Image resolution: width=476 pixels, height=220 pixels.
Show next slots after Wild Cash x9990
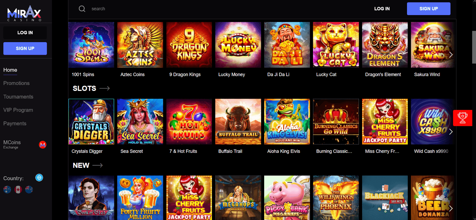[x=451, y=132]
